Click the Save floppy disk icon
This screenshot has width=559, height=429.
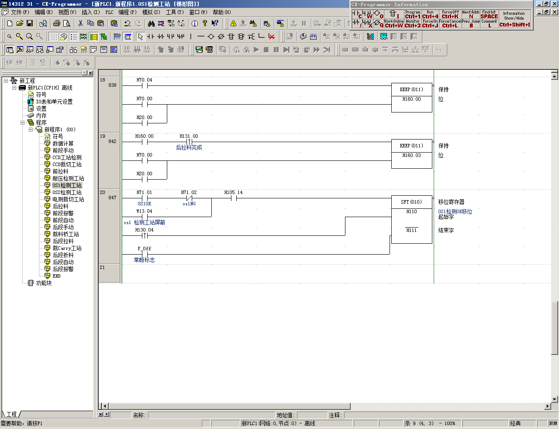pyautogui.click(x=30, y=23)
